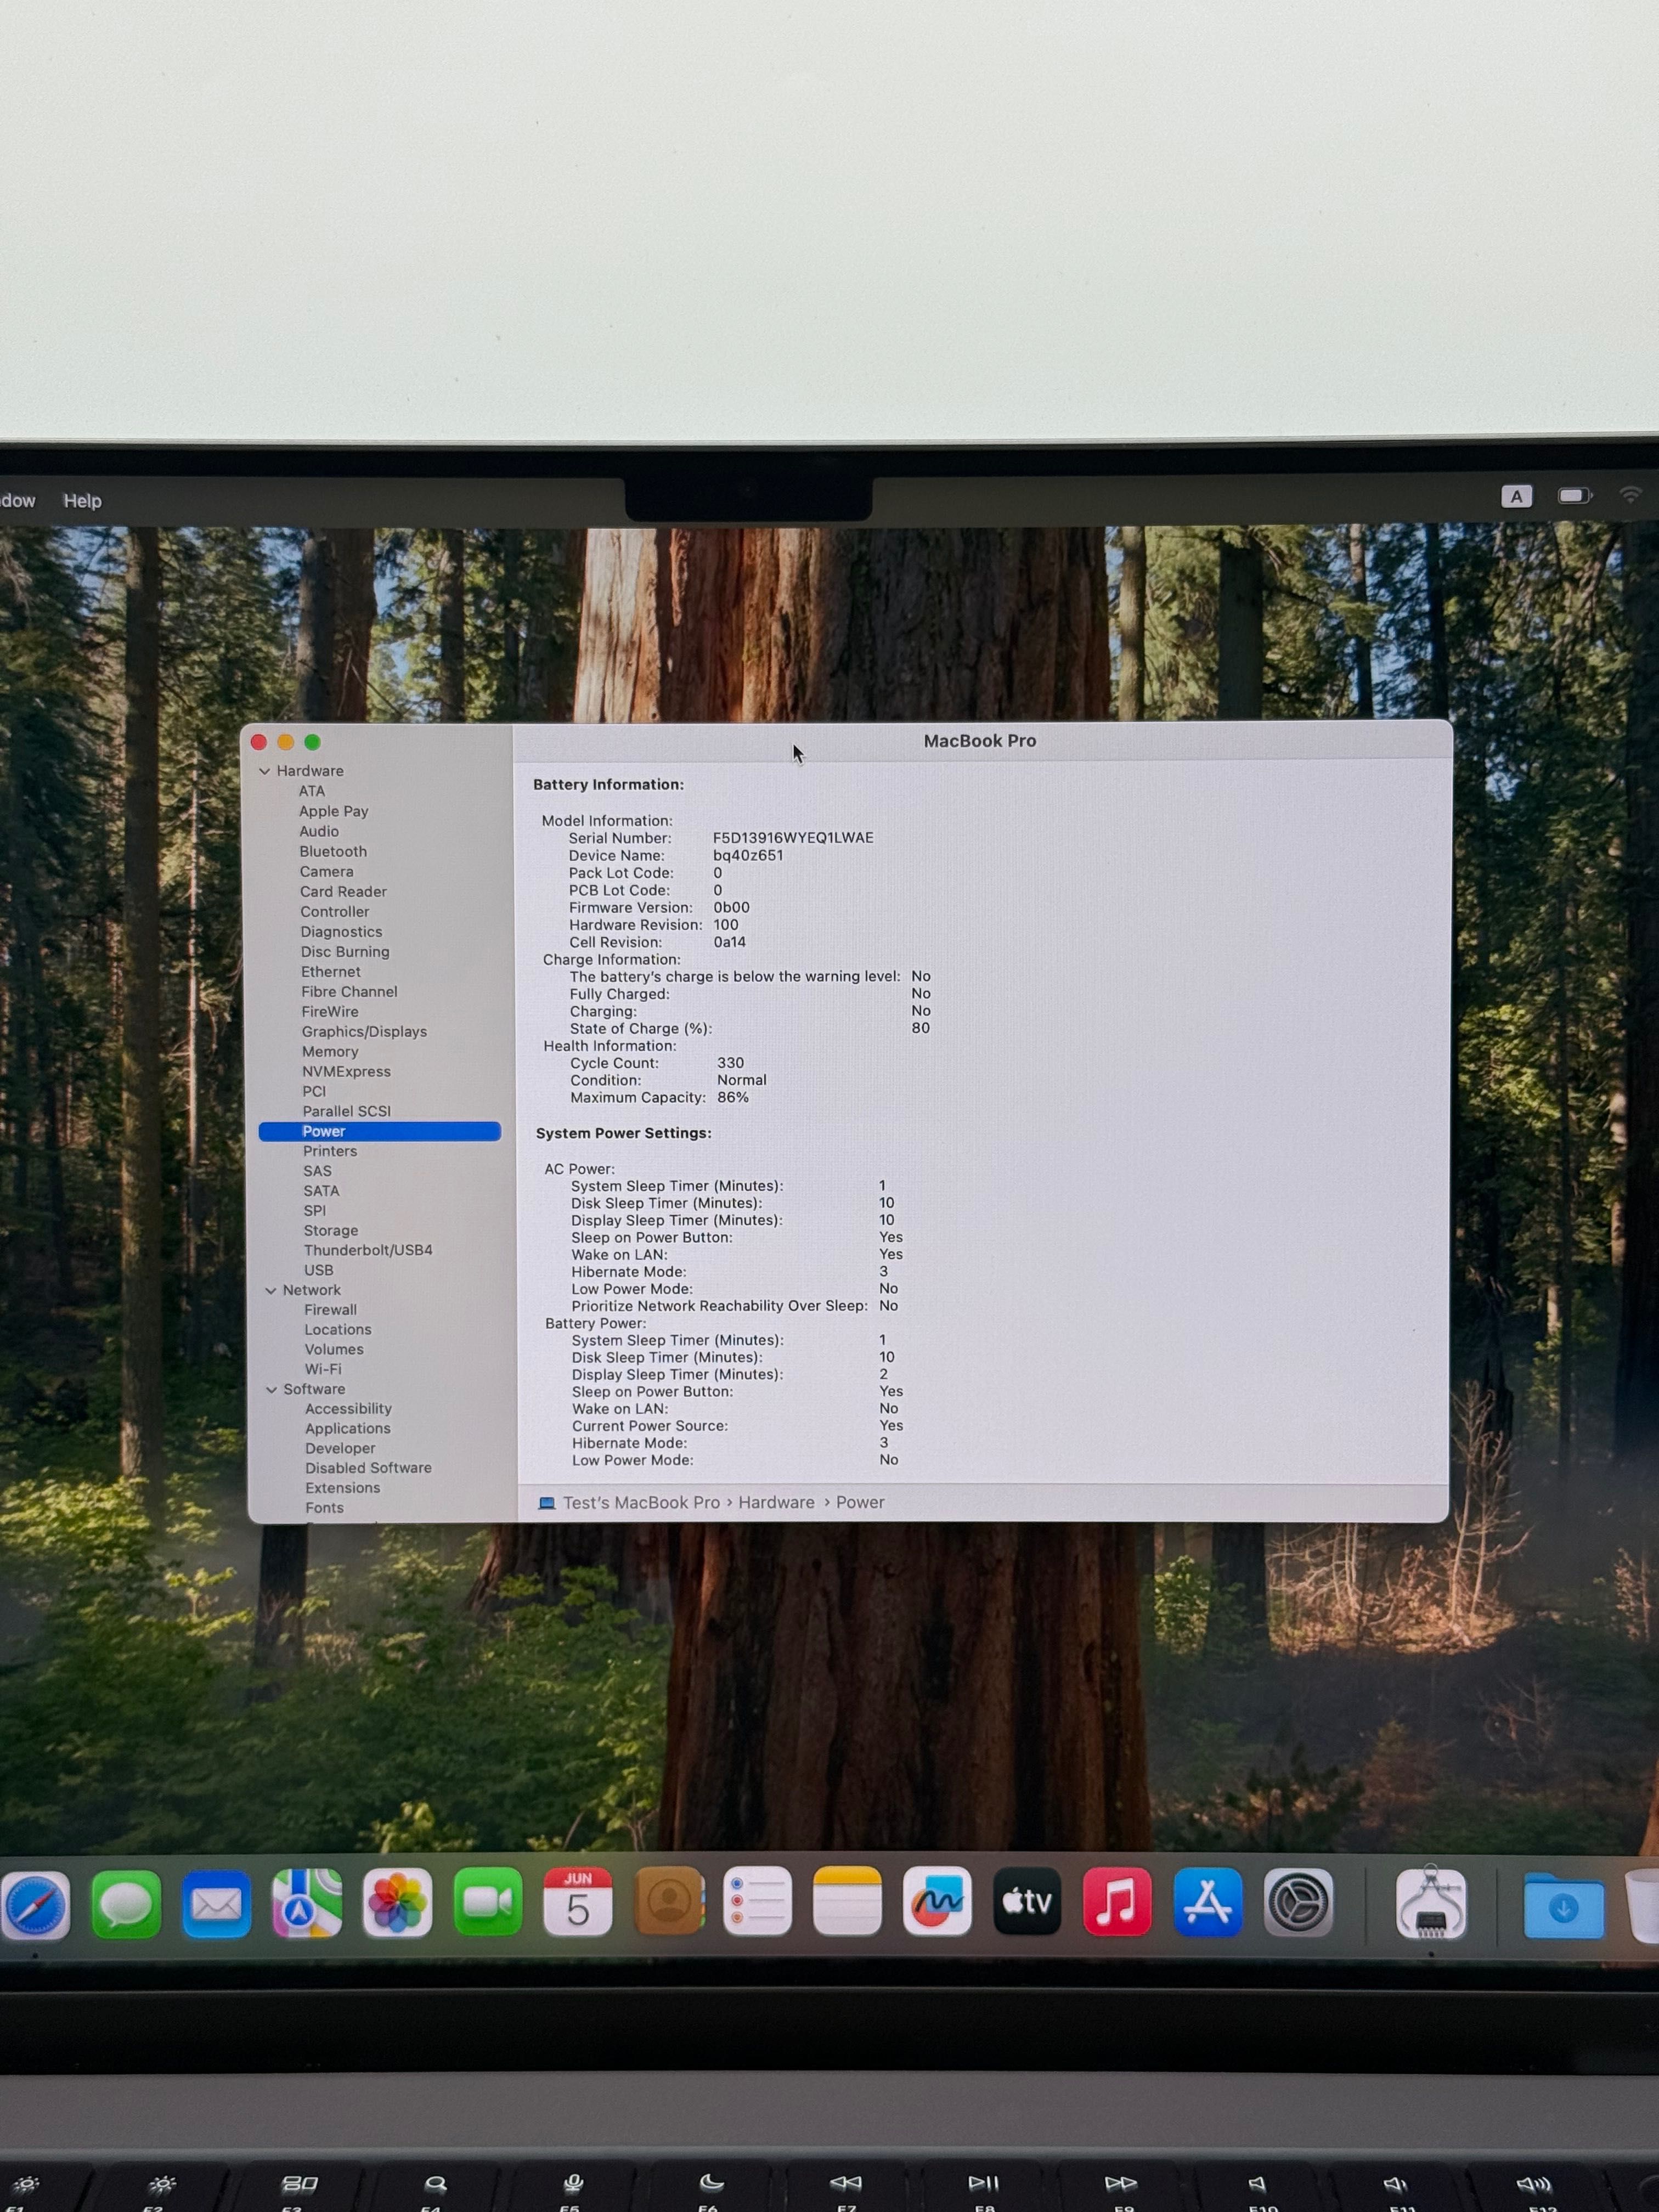Image resolution: width=1659 pixels, height=2212 pixels.
Task: Click input source 'A' menu bar icon
Action: 1516,497
